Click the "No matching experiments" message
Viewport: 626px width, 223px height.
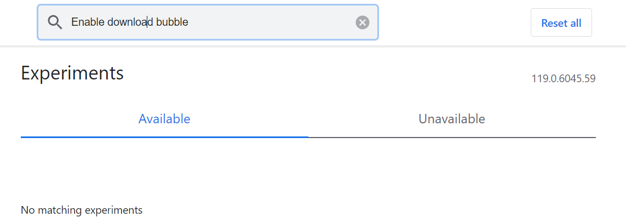(x=82, y=210)
